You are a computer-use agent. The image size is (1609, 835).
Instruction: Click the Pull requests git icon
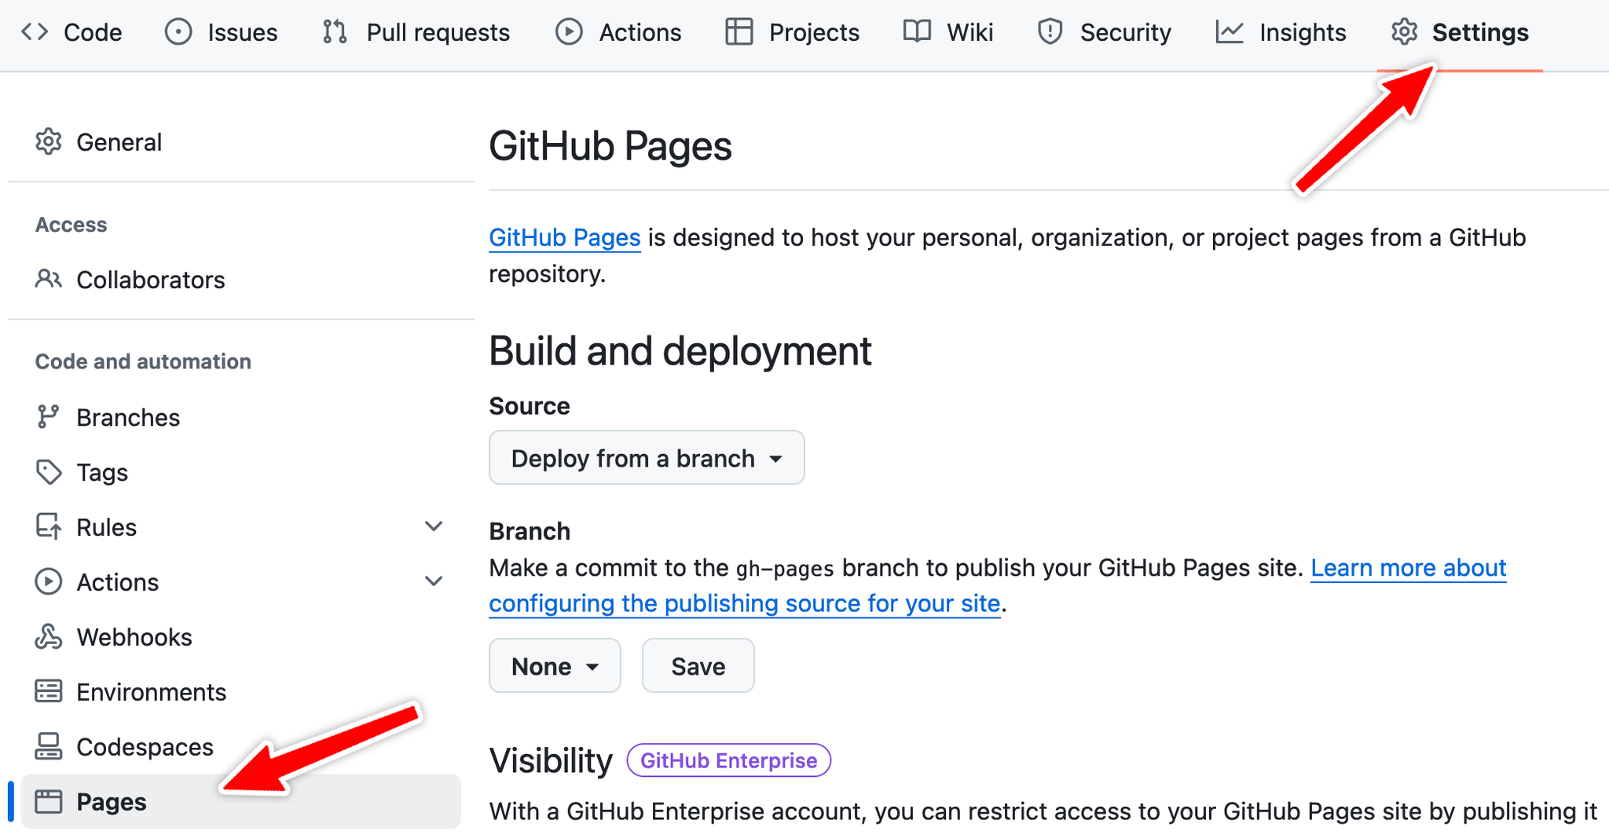pyautogui.click(x=335, y=32)
